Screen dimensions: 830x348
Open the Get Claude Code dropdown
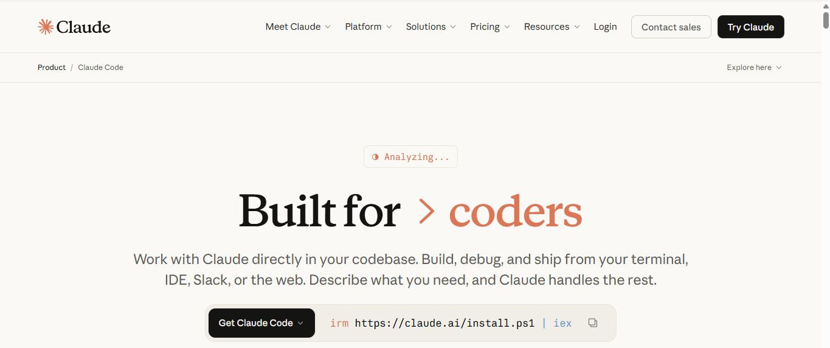point(261,323)
